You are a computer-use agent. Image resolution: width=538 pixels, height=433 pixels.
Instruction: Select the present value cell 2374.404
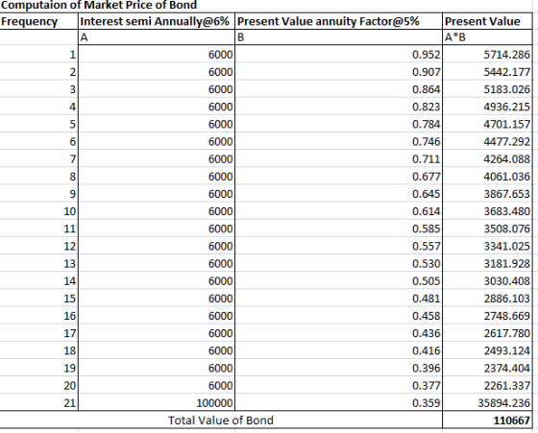click(x=488, y=369)
